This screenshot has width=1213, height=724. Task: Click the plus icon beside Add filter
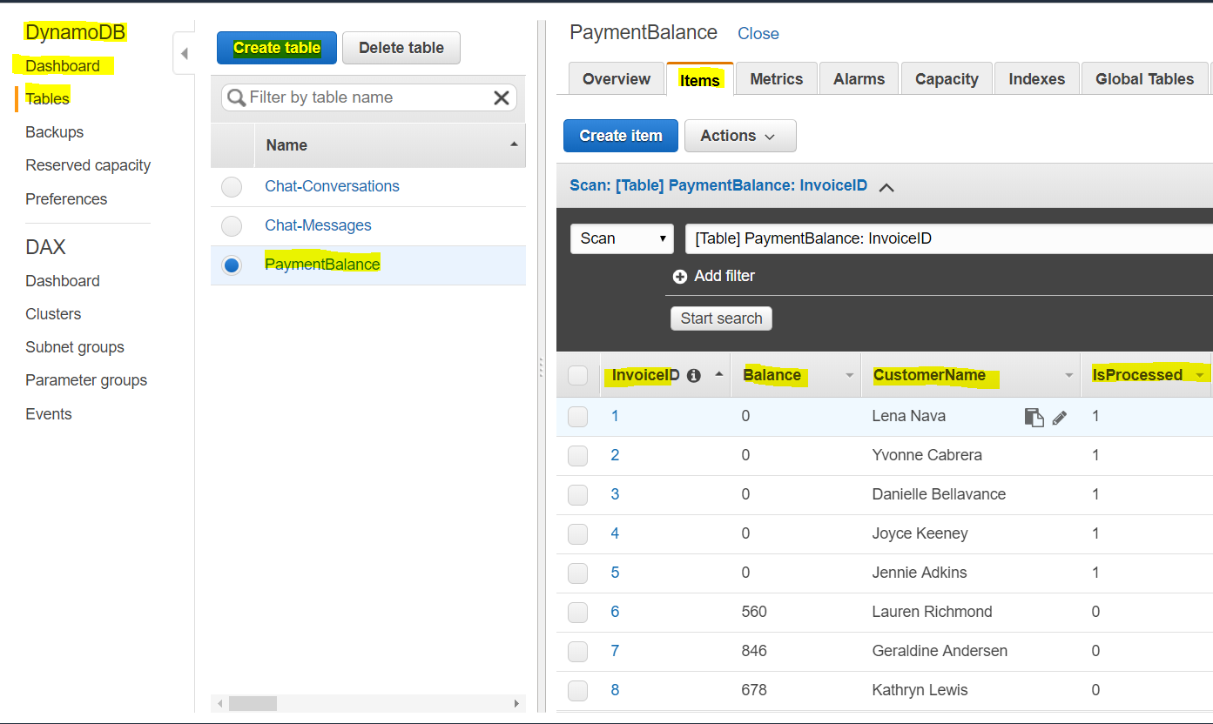pyautogui.click(x=680, y=277)
